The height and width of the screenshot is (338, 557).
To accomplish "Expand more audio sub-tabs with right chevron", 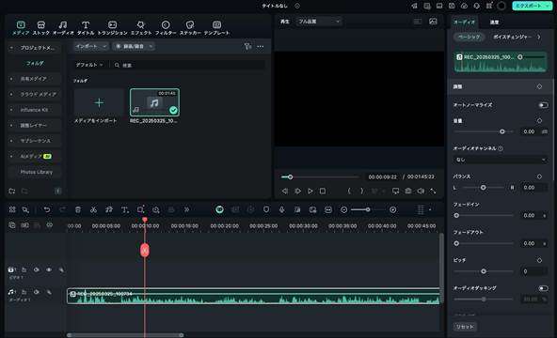I will 539,37.
